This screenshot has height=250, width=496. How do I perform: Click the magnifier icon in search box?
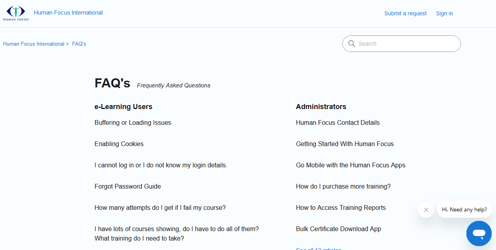pyautogui.click(x=352, y=44)
